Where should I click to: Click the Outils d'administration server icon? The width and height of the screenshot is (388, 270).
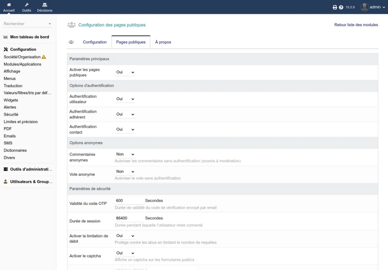pos(6,169)
